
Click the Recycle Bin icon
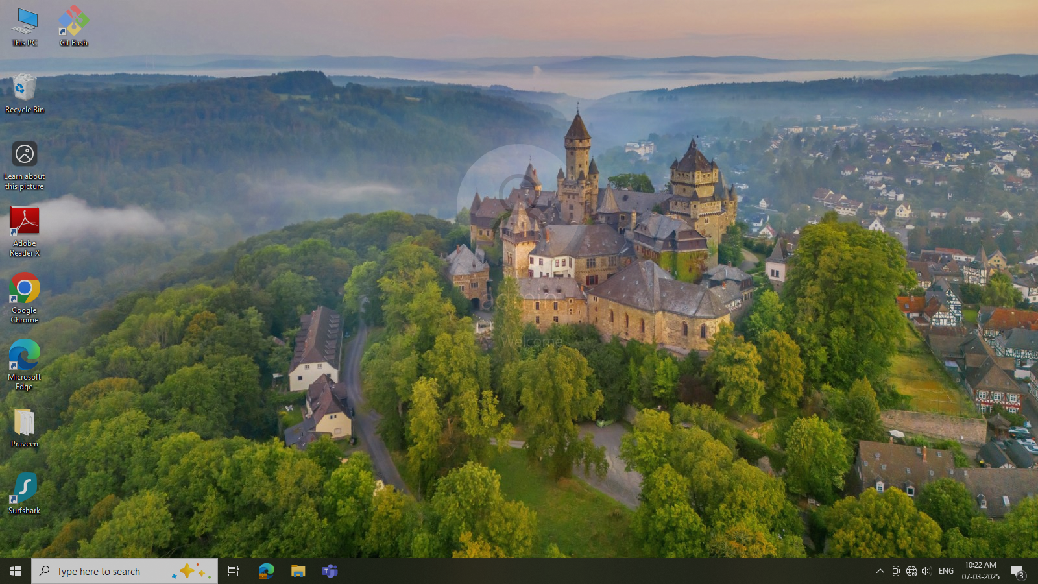click(25, 93)
